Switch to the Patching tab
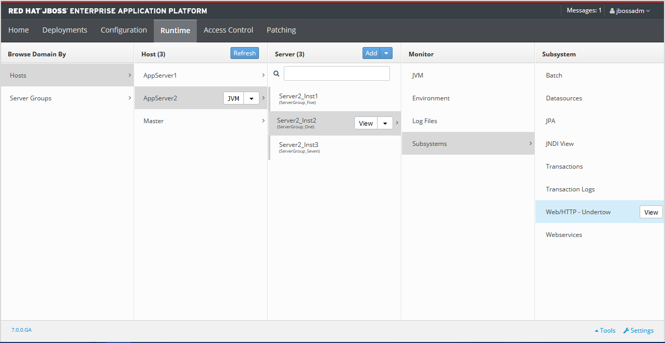This screenshot has width=665, height=343. click(x=281, y=31)
